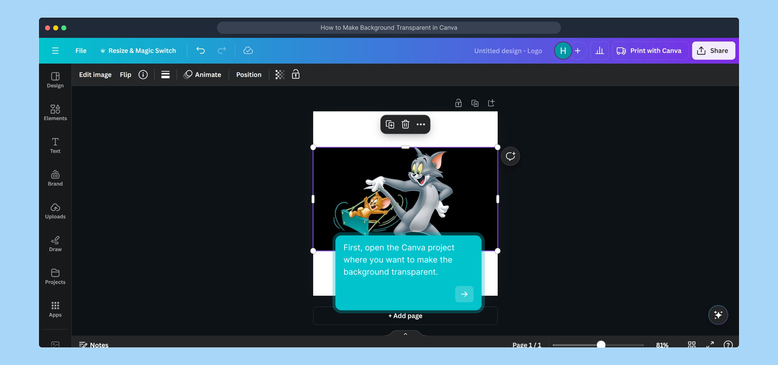This screenshot has height=365, width=778.
Task: Delete selected image with trash icon
Action: pyautogui.click(x=405, y=124)
